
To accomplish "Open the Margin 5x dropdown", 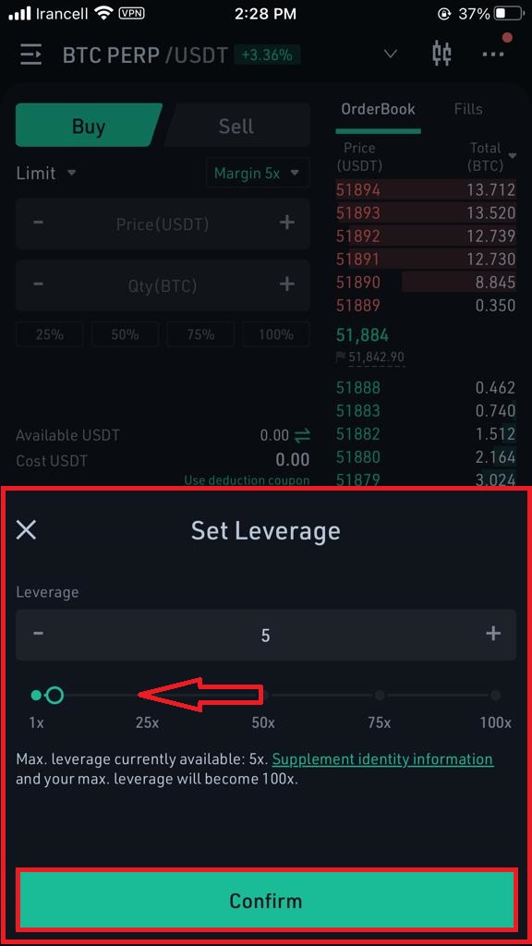I will coord(258,173).
